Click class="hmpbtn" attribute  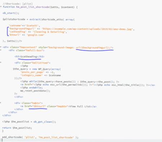tap(58, 106)
